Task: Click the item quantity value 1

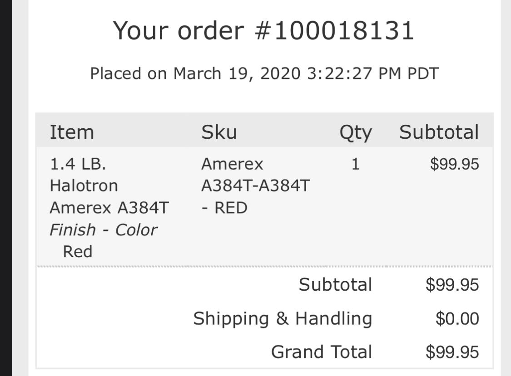Action: tap(355, 165)
